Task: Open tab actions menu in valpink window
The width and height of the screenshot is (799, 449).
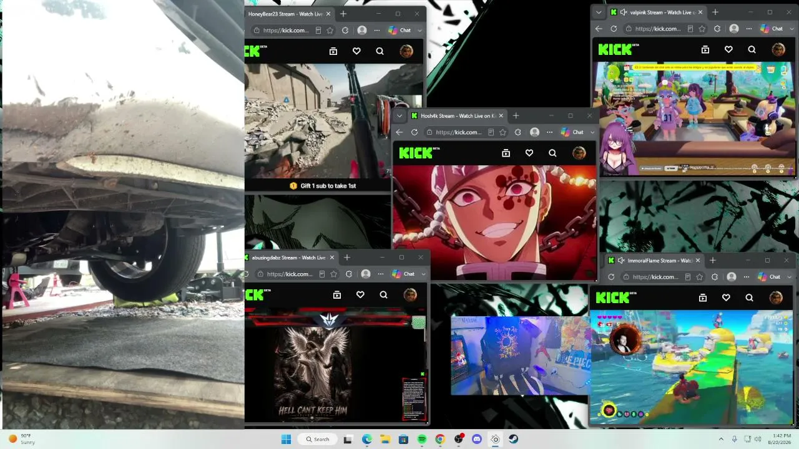Action: (599, 12)
